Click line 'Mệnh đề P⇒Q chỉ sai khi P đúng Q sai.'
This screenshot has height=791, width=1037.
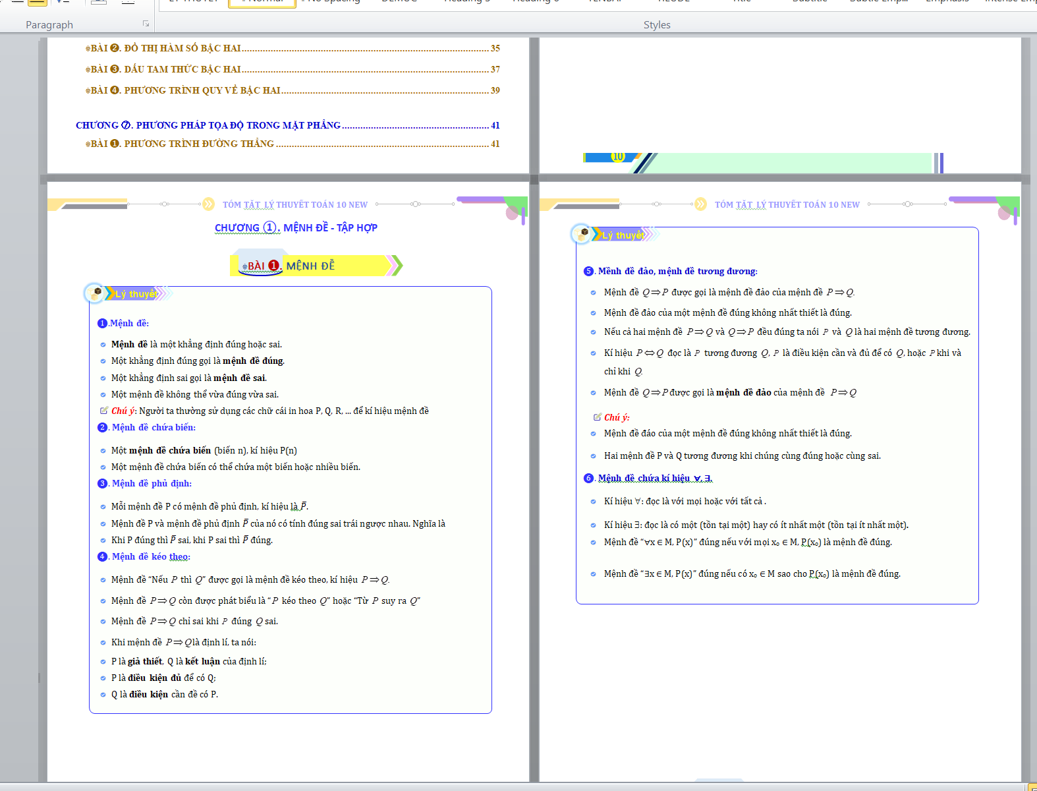tap(194, 621)
